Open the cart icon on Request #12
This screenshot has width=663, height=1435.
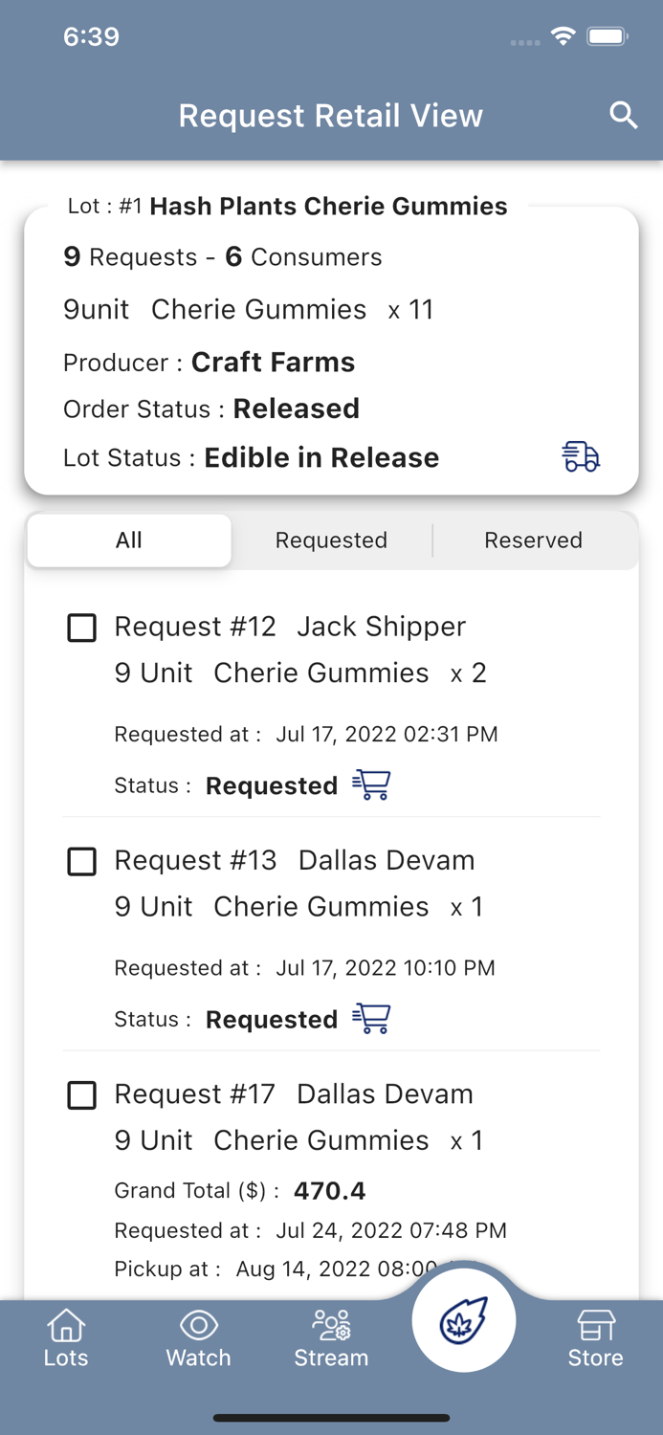373,784
